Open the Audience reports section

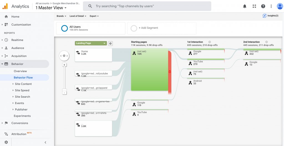coord(17,48)
